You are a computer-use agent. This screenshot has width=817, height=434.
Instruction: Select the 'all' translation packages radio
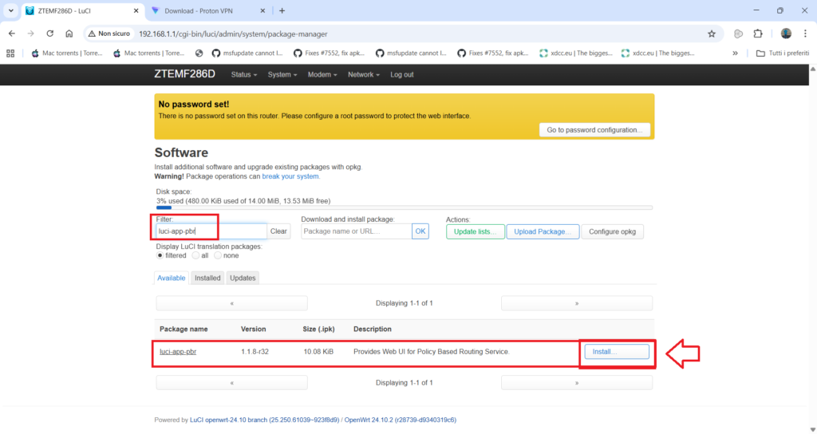point(195,255)
